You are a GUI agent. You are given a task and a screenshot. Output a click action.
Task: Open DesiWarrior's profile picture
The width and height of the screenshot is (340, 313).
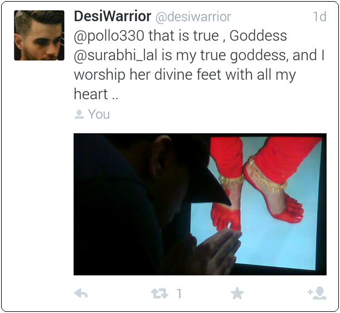click(39, 35)
